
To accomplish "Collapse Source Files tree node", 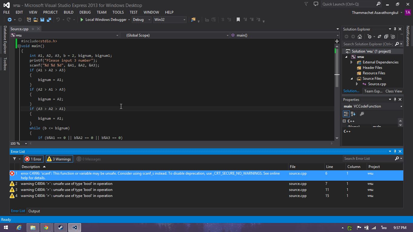I will (351, 79).
